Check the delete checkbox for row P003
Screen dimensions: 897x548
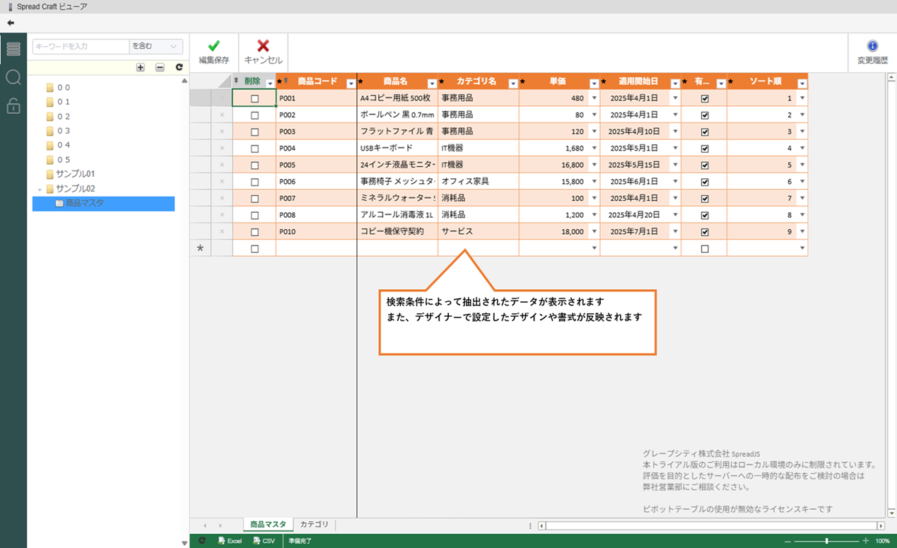pyautogui.click(x=254, y=132)
